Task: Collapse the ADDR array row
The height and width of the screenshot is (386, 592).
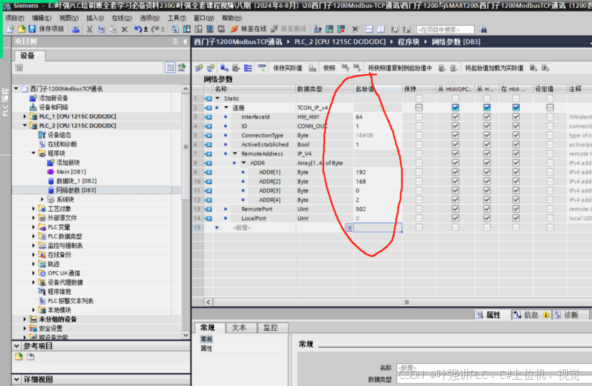Action: [244, 163]
